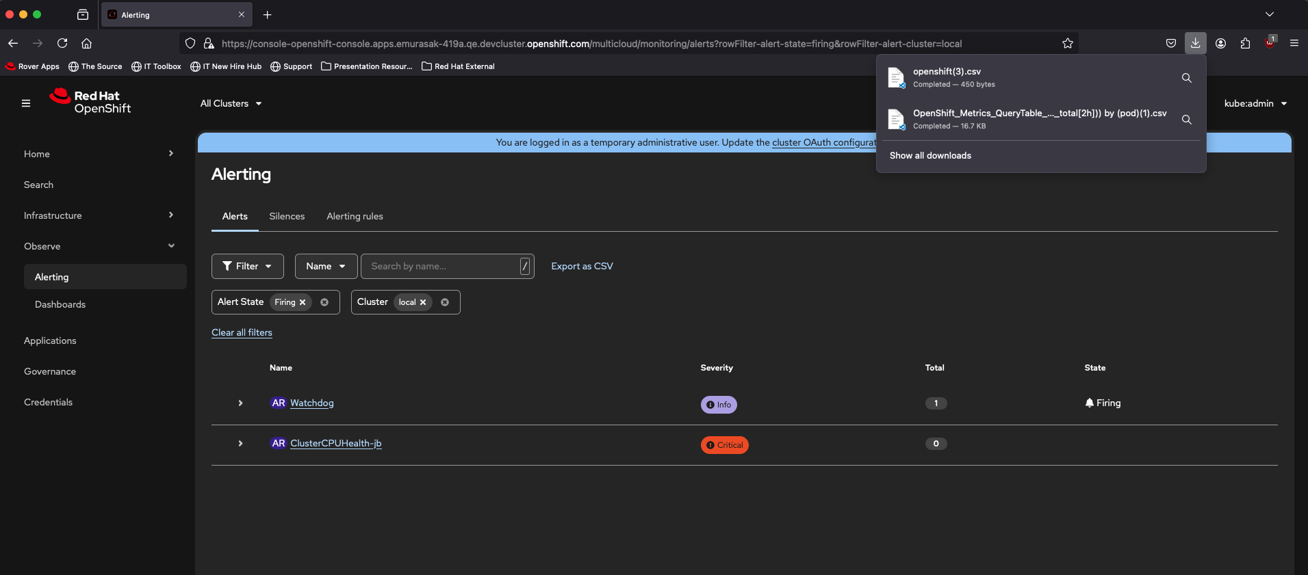
Task: Click the site security lock icon
Action: tap(209, 43)
